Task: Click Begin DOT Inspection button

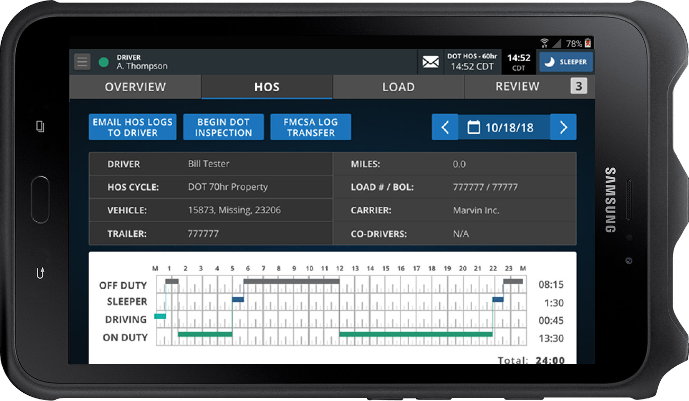Action: 223,127
